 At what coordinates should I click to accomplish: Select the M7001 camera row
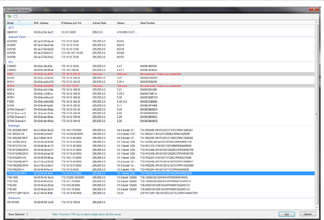tap(161, 98)
